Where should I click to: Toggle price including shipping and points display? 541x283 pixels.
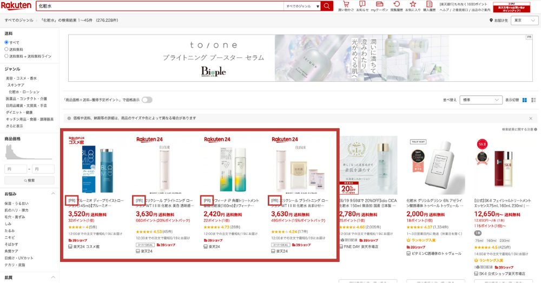[x=147, y=100]
